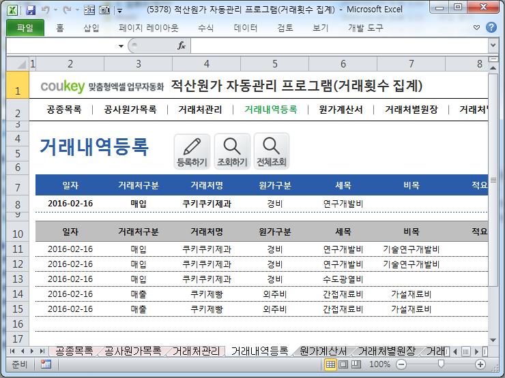This screenshot has width=505, height=378.
Task: Click the macro record icon in status bar
Action: click(46, 364)
